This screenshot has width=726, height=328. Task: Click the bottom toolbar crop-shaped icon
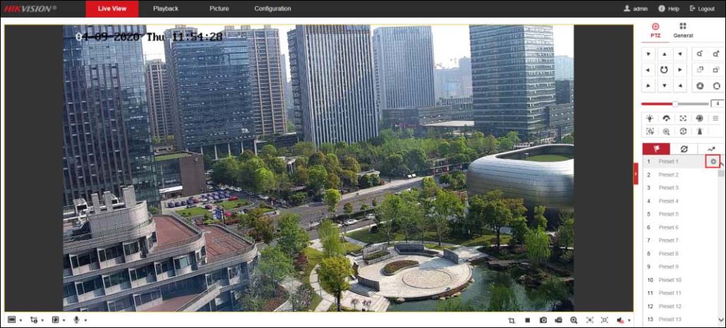click(512, 320)
